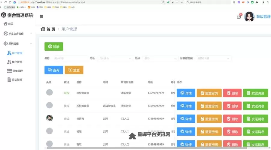271x150 pixels.
Task: Click the browser extensions puzzle icon
Action: [257, 2]
